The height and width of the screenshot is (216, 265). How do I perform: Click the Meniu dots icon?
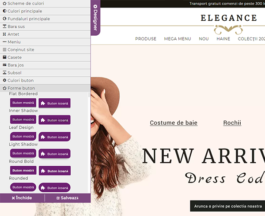click(4, 42)
